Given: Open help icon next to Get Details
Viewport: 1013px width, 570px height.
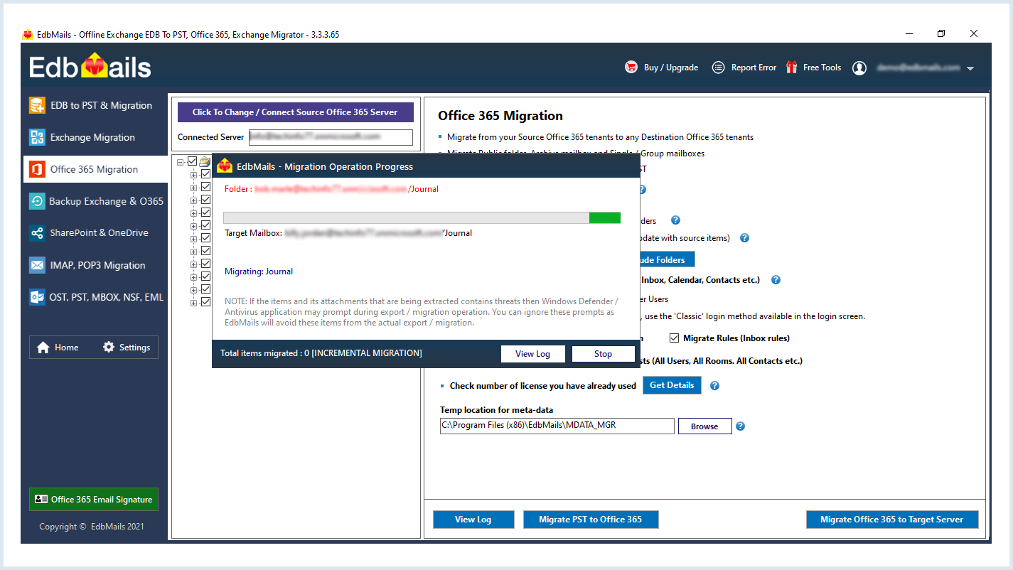Looking at the screenshot, I should pyautogui.click(x=714, y=386).
